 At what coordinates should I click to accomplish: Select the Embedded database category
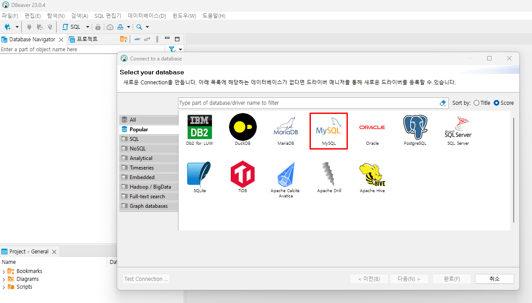(x=149, y=177)
